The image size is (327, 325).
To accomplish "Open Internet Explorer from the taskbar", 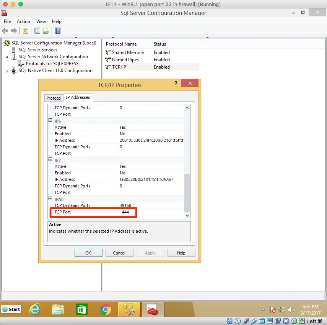I will (34, 309).
